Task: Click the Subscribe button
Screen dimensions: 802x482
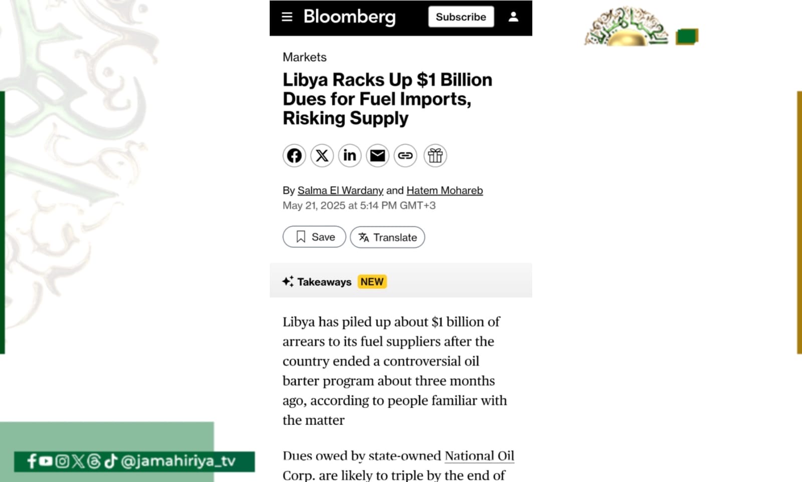Action: pos(461,17)
